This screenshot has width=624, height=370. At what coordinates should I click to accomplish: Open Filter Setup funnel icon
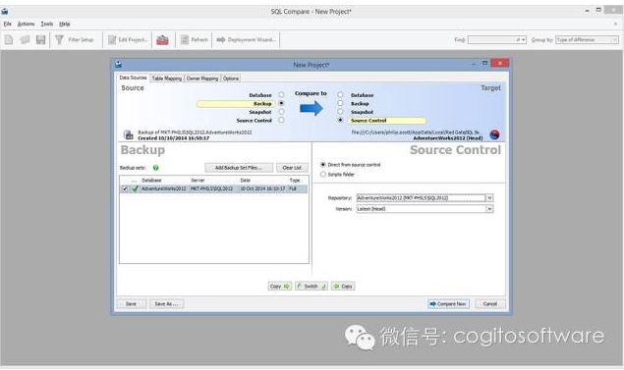coord(59,39)
